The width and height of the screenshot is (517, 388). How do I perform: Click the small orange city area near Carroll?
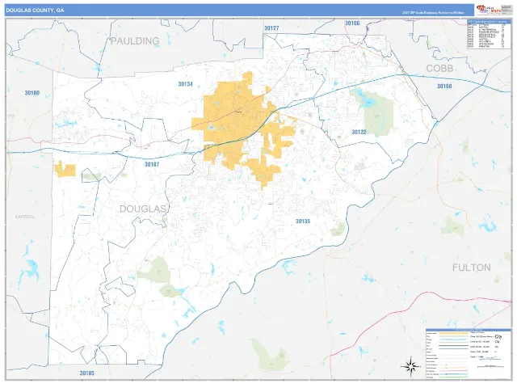pyautogui.click(x=65, y=170)
